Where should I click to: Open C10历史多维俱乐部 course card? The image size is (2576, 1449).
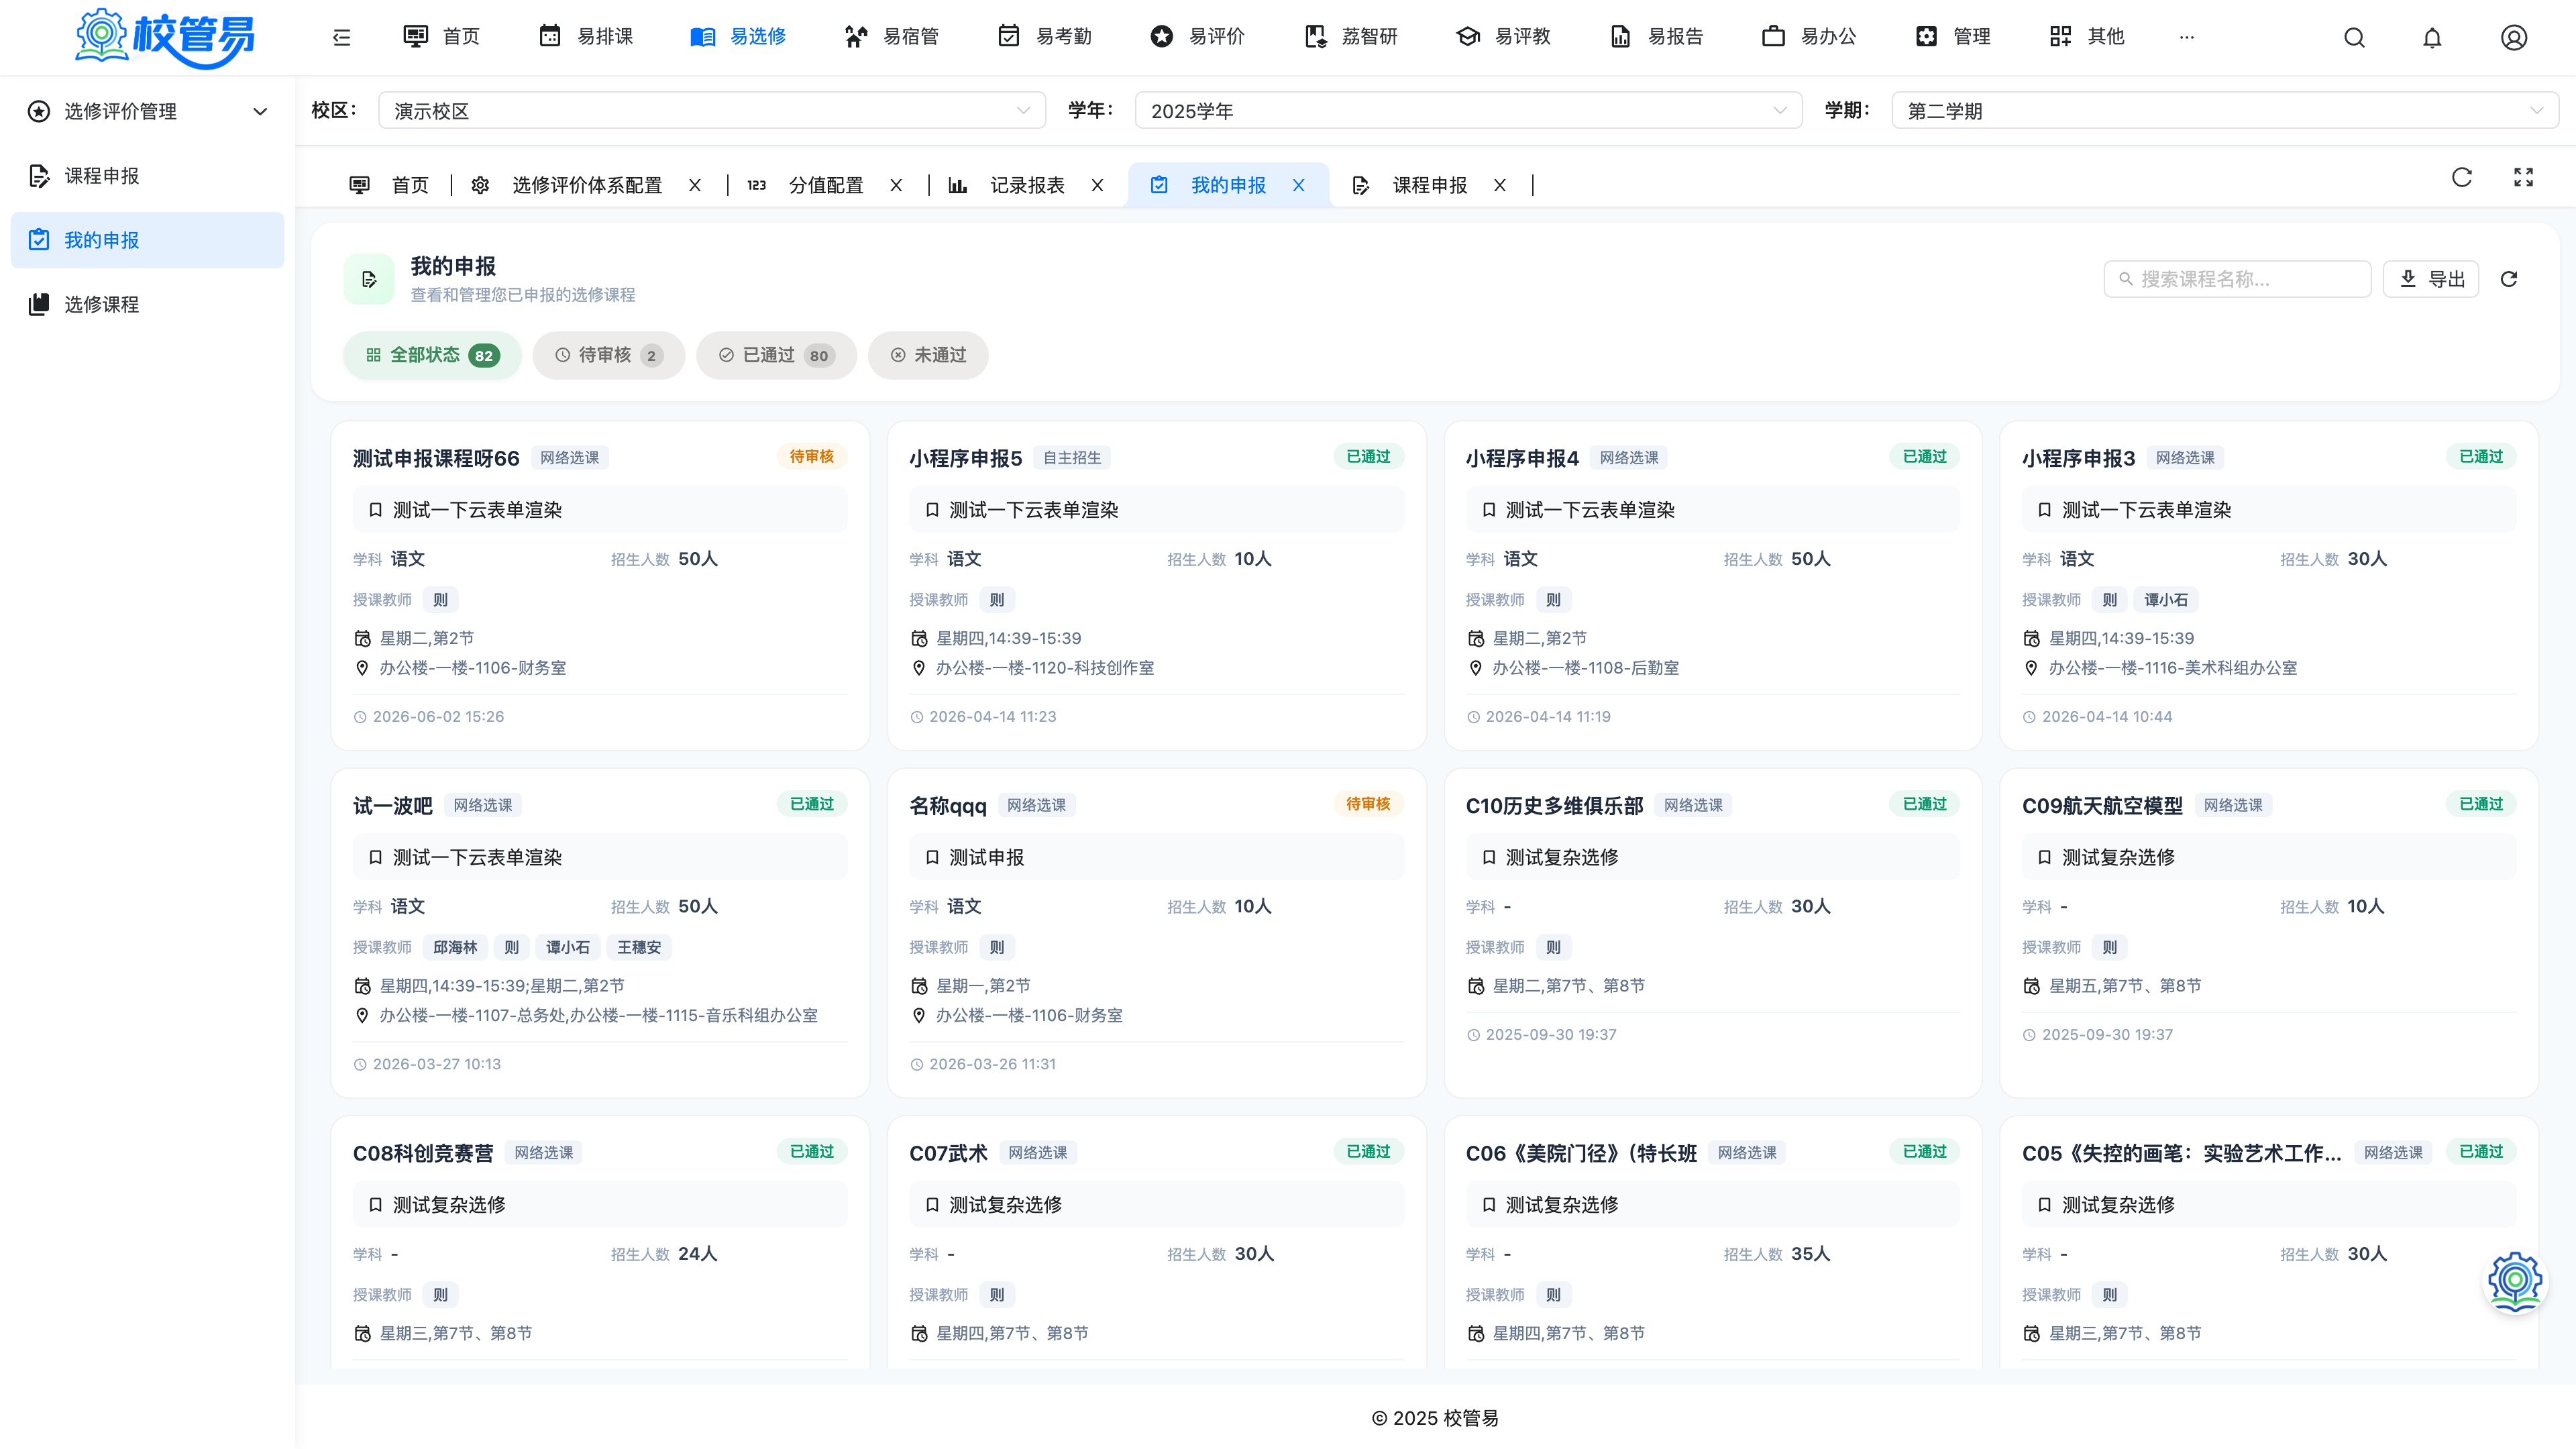click(1712, 933)
